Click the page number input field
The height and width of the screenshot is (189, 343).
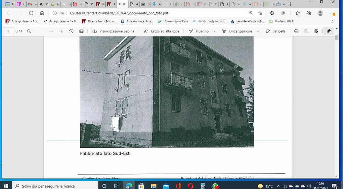[8, 31]
